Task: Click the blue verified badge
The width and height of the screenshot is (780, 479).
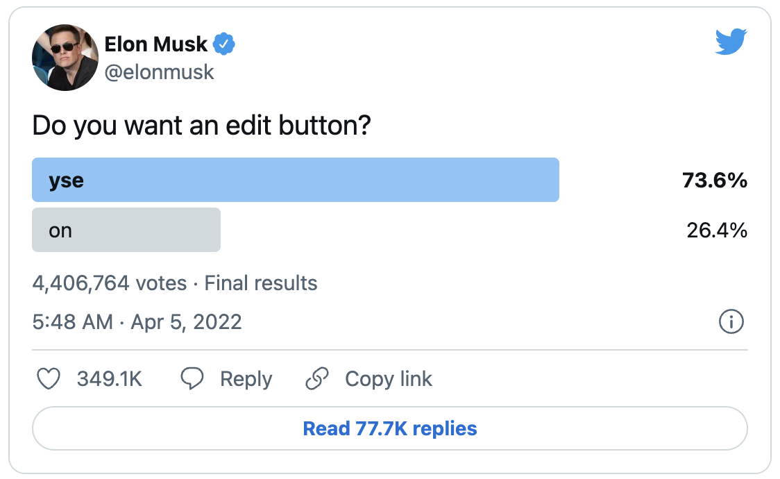Action: [223, 44]
